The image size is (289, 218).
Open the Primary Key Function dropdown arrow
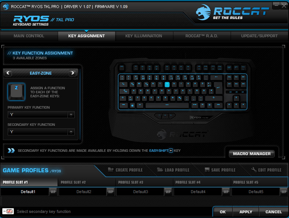pos(71,115)
